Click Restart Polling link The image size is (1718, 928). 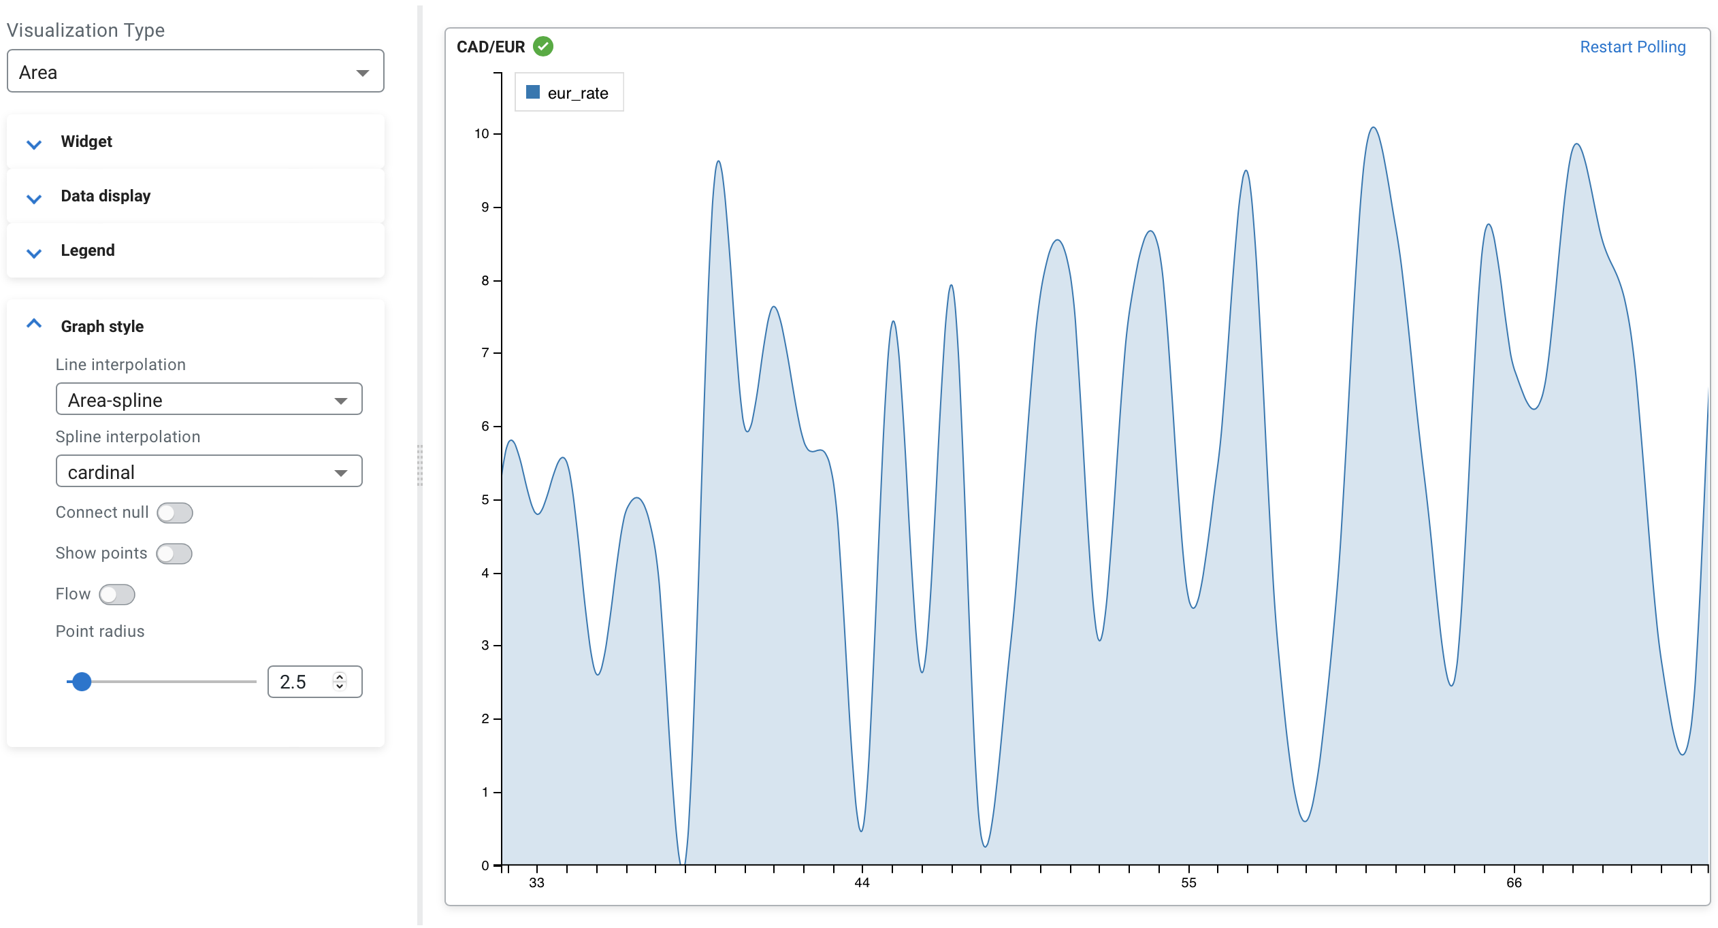click(1632, 47)
